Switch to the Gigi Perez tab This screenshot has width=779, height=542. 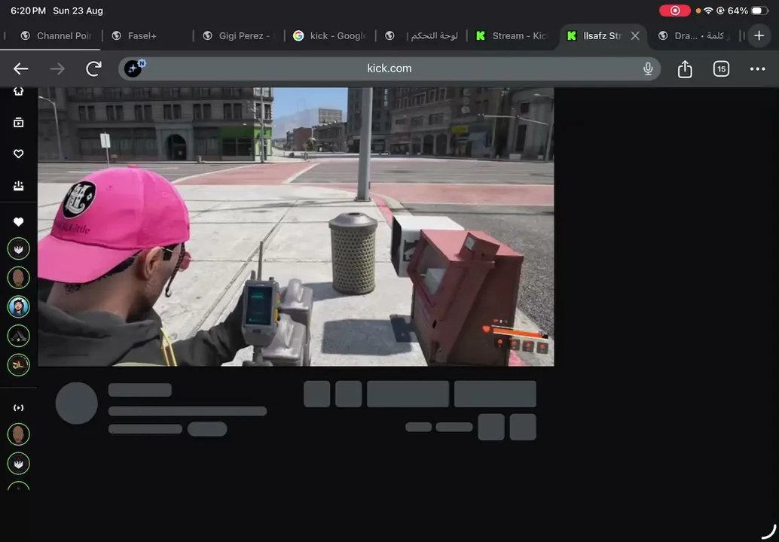click(x=239, y=35)
